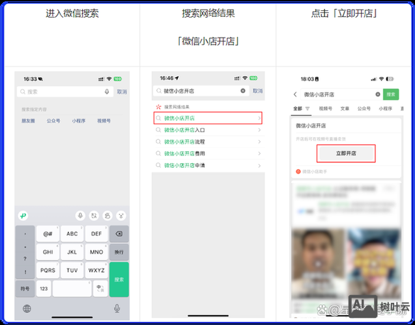Screen dimensions: 415x325
Task: Open the chevron on the 微信小店开店费用 suggestion
Action: (x=259, y=153)
